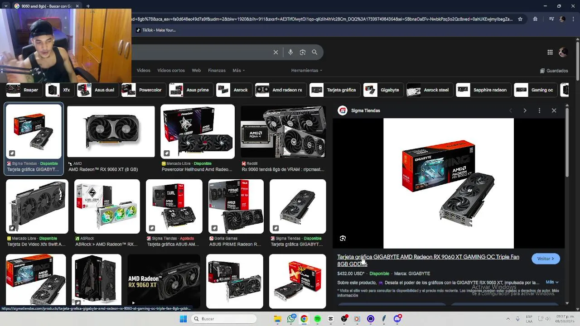Show the previous image in preview panel

(x=511, y=110)
